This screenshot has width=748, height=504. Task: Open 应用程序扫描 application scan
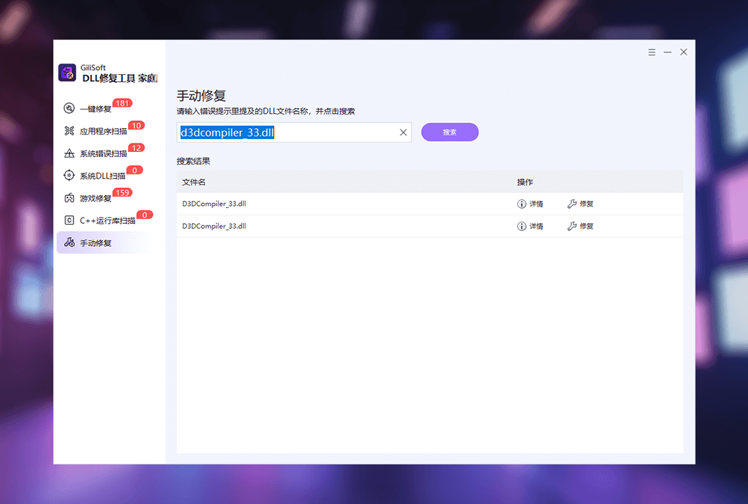103,131
